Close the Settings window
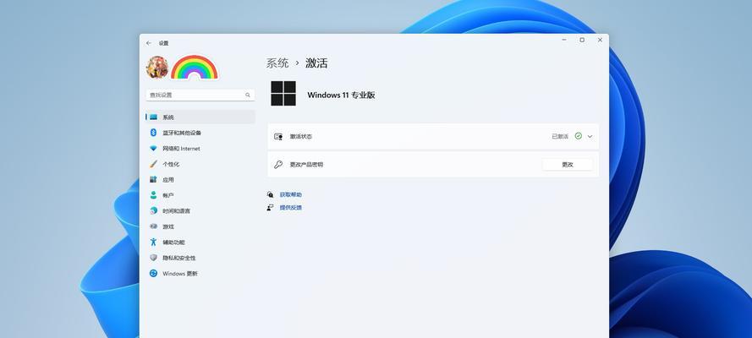The image size is (752, 338). pyautogui.click(x=600, y=41)
